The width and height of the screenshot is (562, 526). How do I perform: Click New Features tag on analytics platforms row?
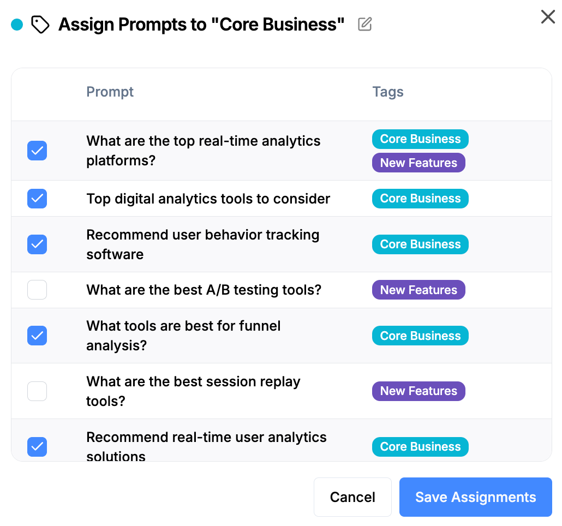[x=418, y=163]
